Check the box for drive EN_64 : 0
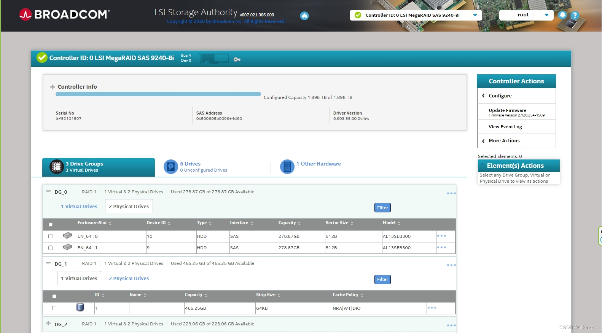 click(x=50, y=236)
